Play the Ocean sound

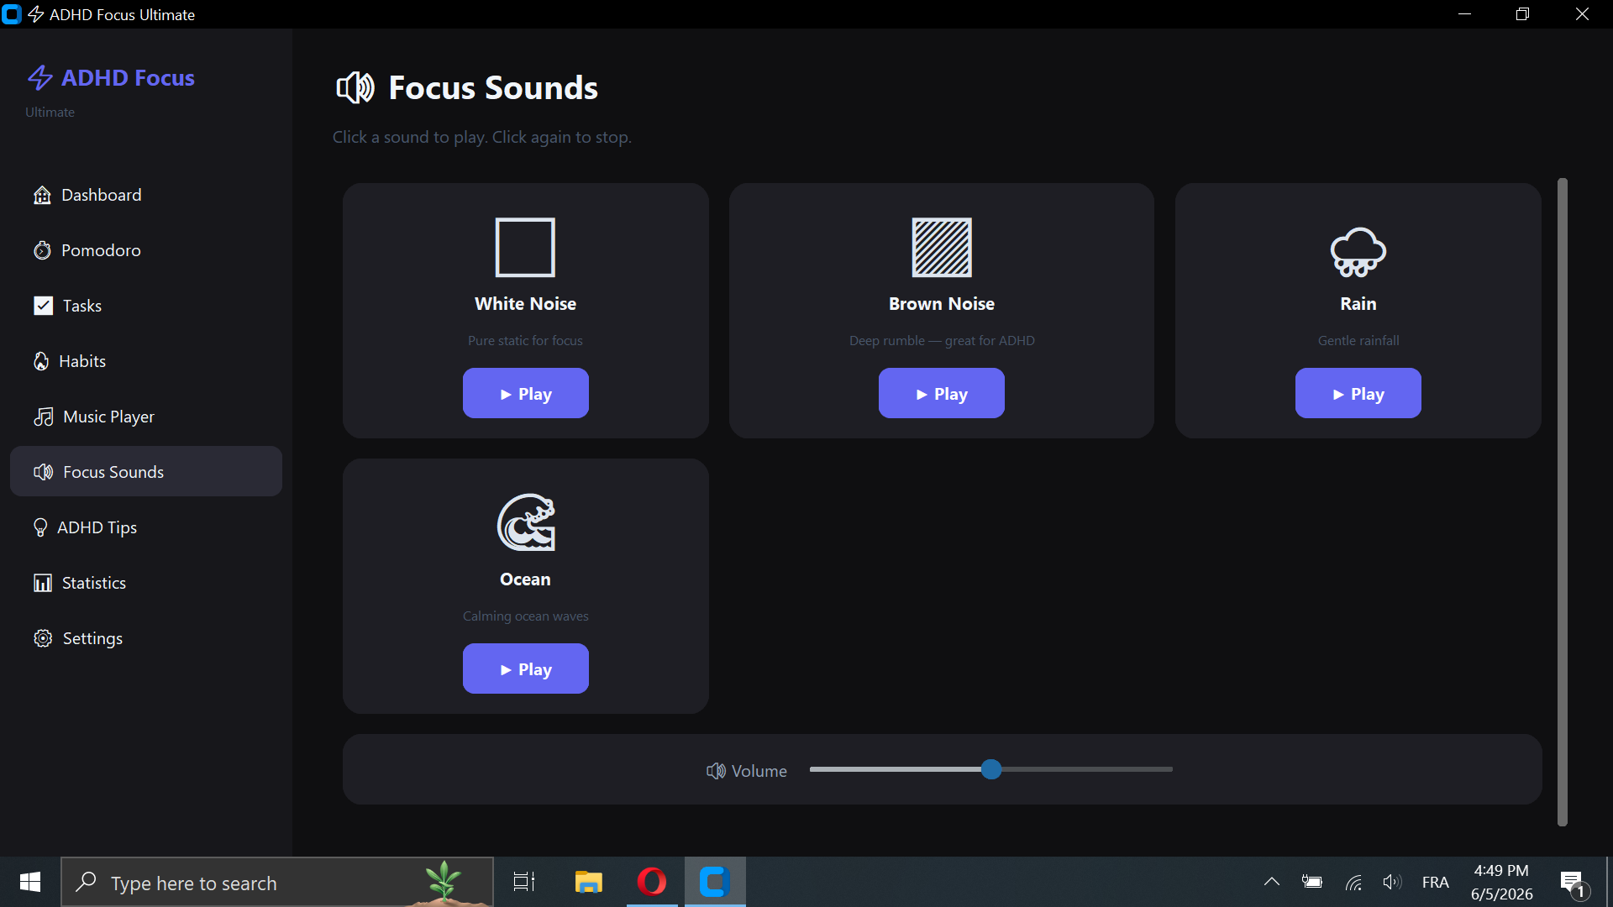pos(526,668)
